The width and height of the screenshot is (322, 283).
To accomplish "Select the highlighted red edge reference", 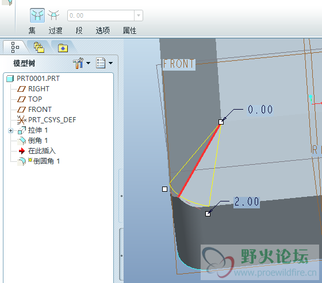I will point(199,161).
